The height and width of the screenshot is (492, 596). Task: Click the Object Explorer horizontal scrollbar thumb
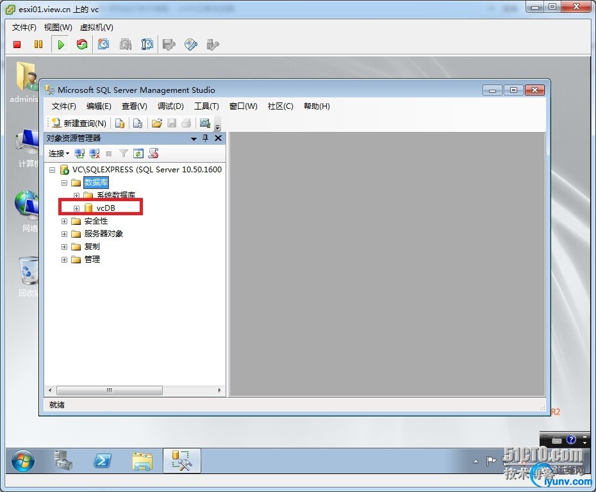tap(110, 390)
